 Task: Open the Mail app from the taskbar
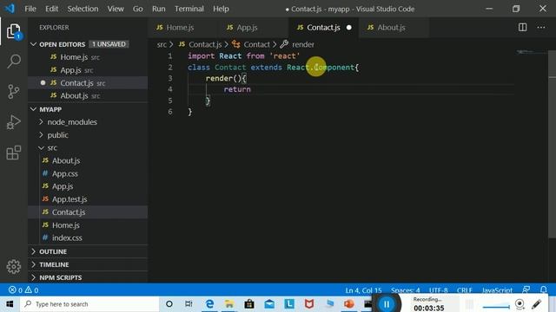tap(269, 304)
